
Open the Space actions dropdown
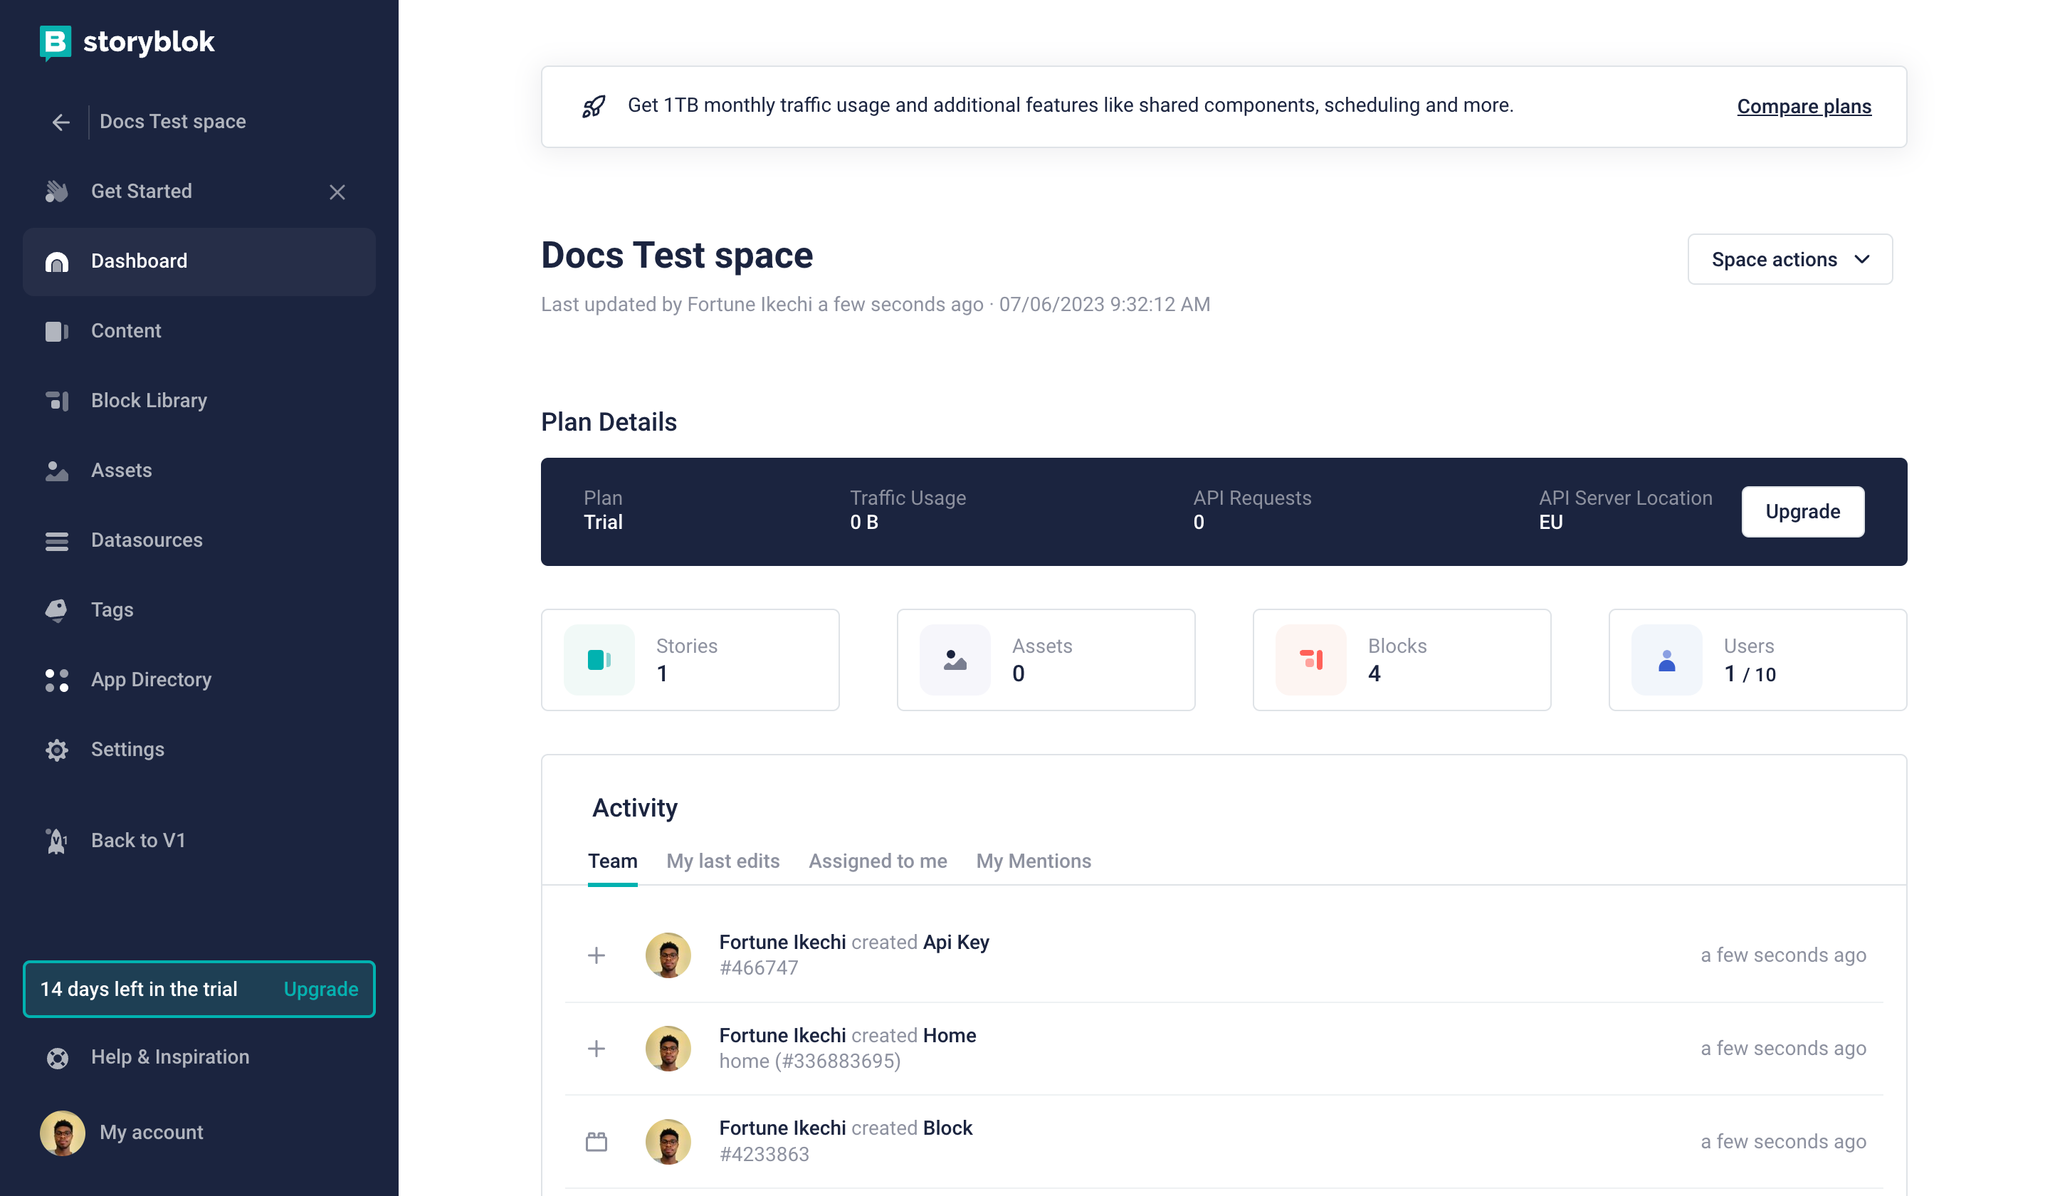click(x=1789, y=260)
